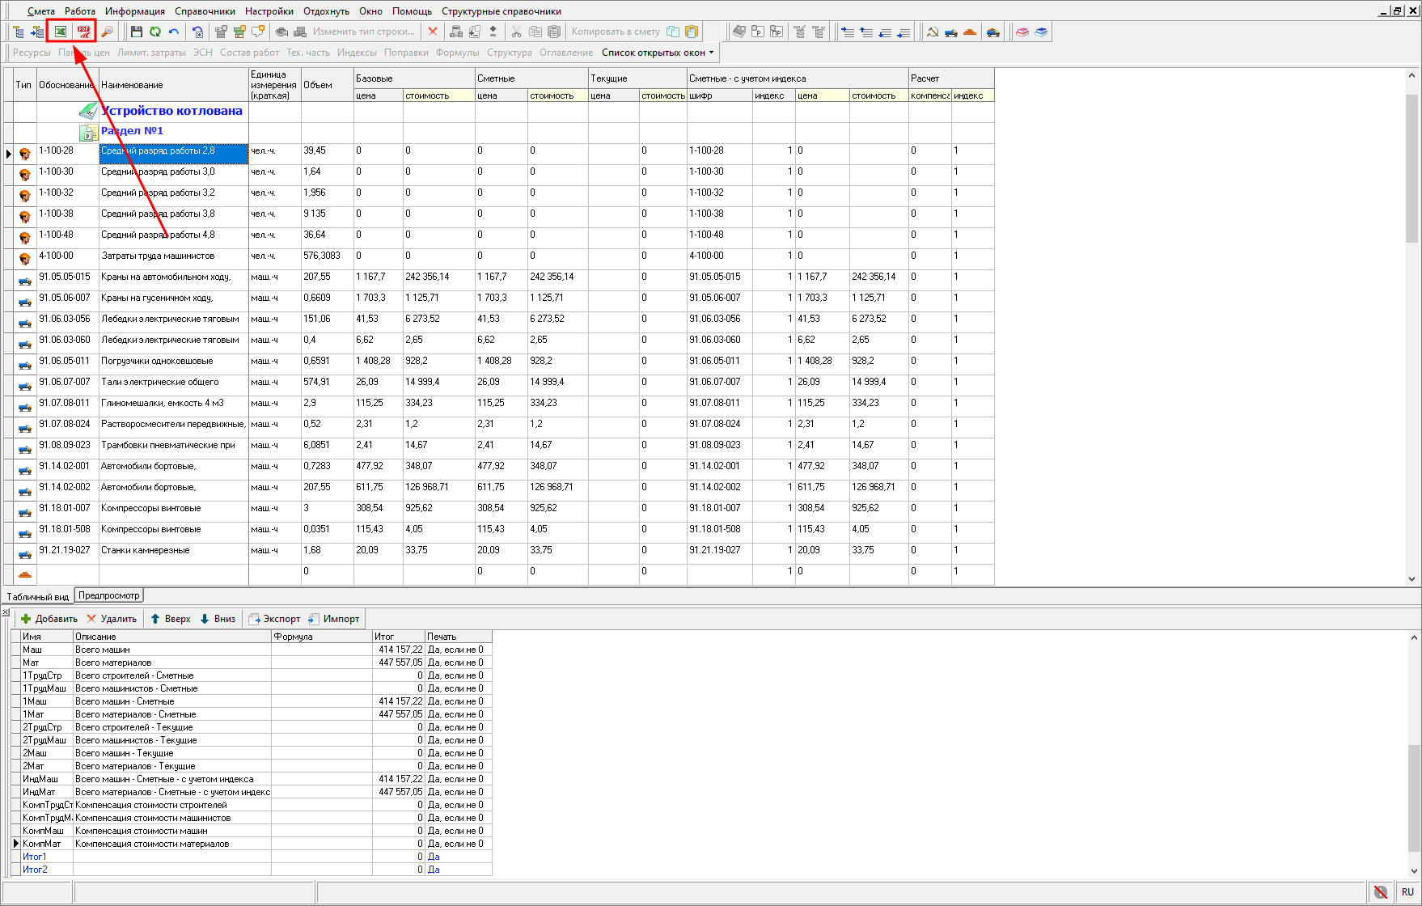Viewport: 1422px width, 906px height.
Task: Switch to the Предпросмотр tab
Action: (109, 595)
